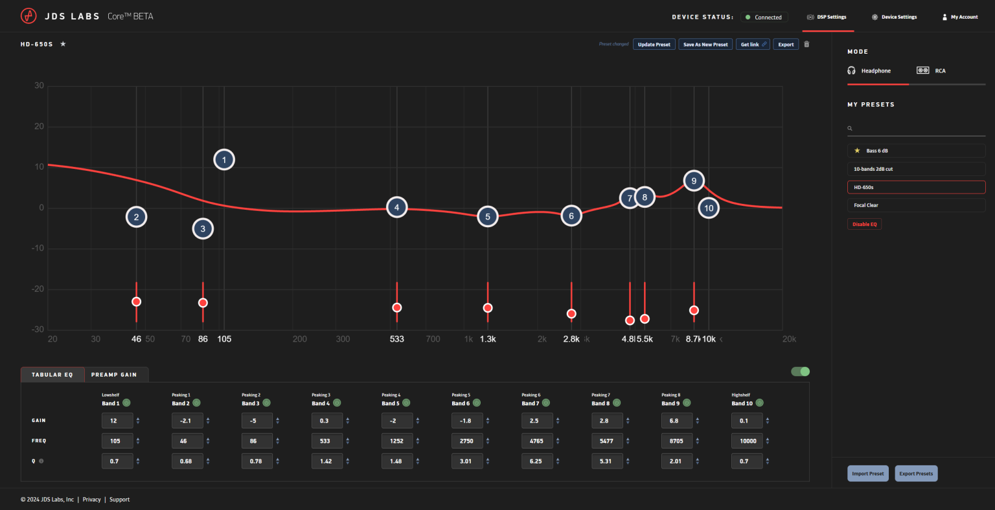
Task: Open My Account via the person icon
Action: (944, 17)
